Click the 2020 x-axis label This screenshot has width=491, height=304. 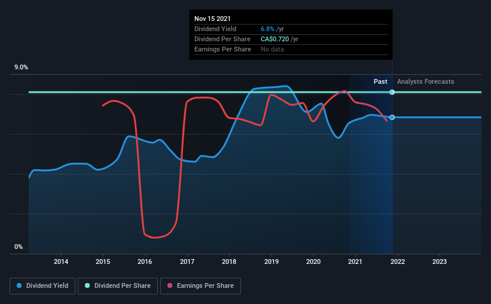point(313,262)
